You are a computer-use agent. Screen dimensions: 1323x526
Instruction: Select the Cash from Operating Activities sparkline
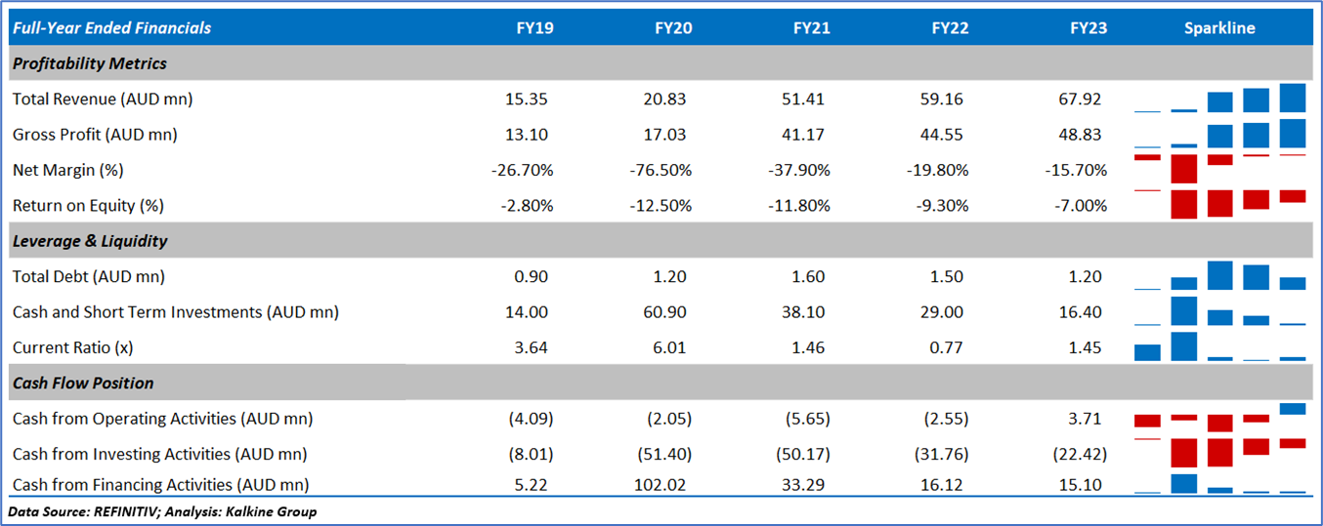1219,419
